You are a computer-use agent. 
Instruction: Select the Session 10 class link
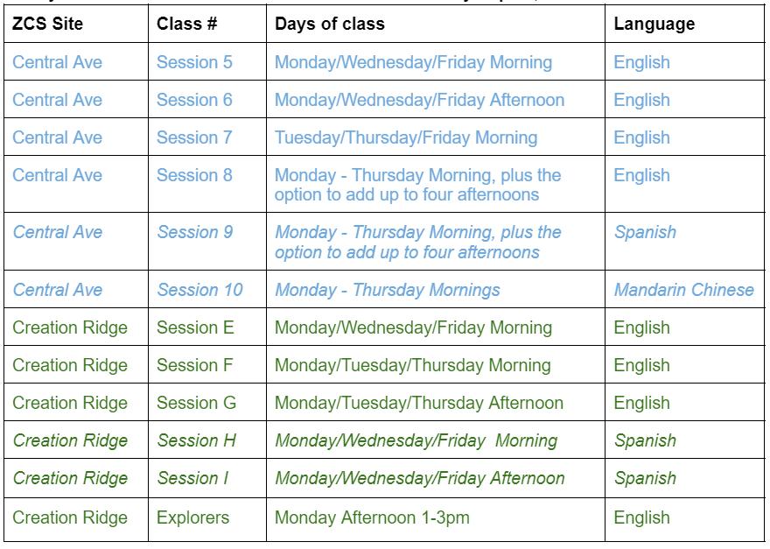coord(199,290)
